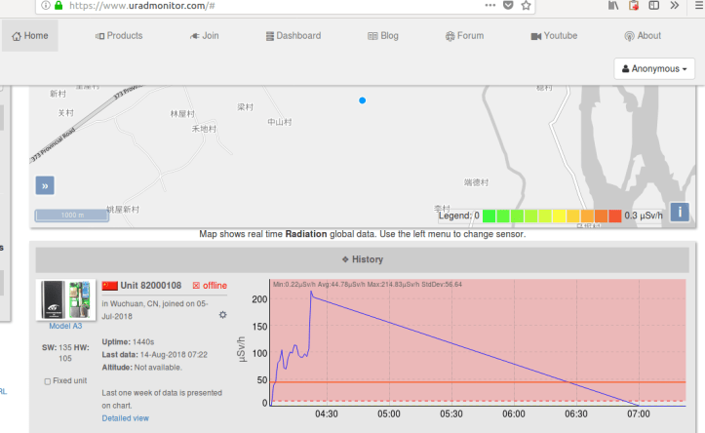Save page to Pocket
Viewport: 705px width, 433px height.
click(508, 5)
